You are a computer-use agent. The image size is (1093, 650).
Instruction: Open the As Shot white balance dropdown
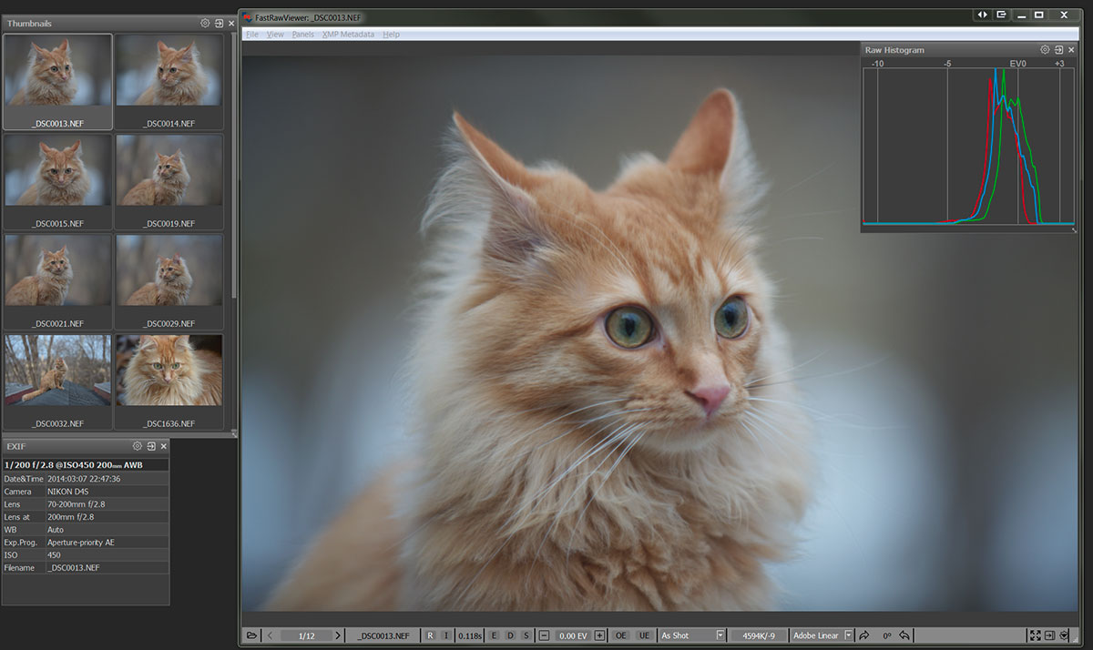click(x=720, y=635)
